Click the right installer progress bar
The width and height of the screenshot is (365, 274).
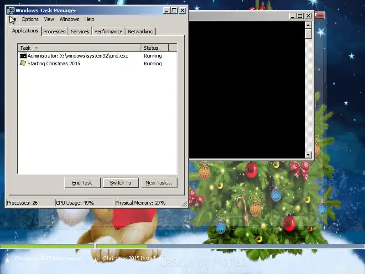tap(230, 246)
